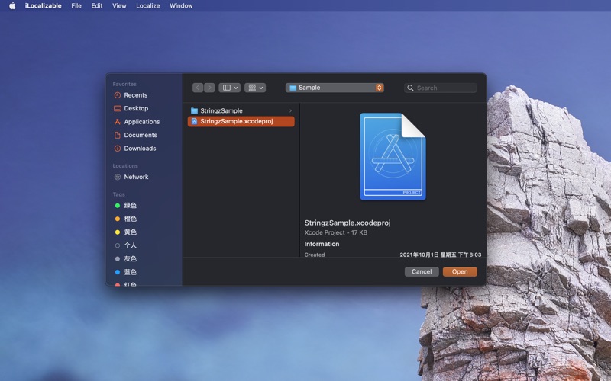Open the column view mode dropdown
Image resolution: width=611 pixels, height=381 pixels.
[230, 88]
